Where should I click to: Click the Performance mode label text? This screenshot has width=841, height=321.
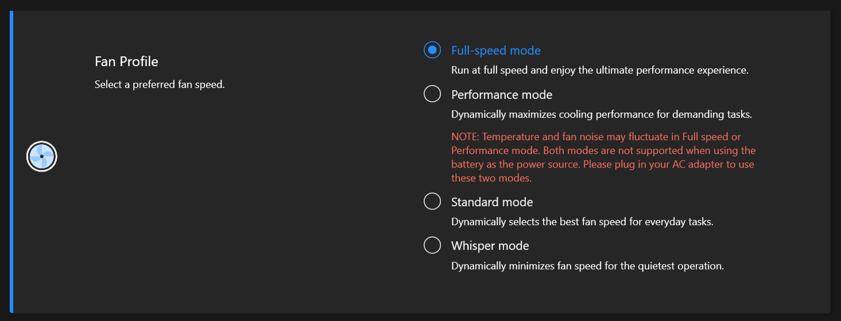point(501,94)
